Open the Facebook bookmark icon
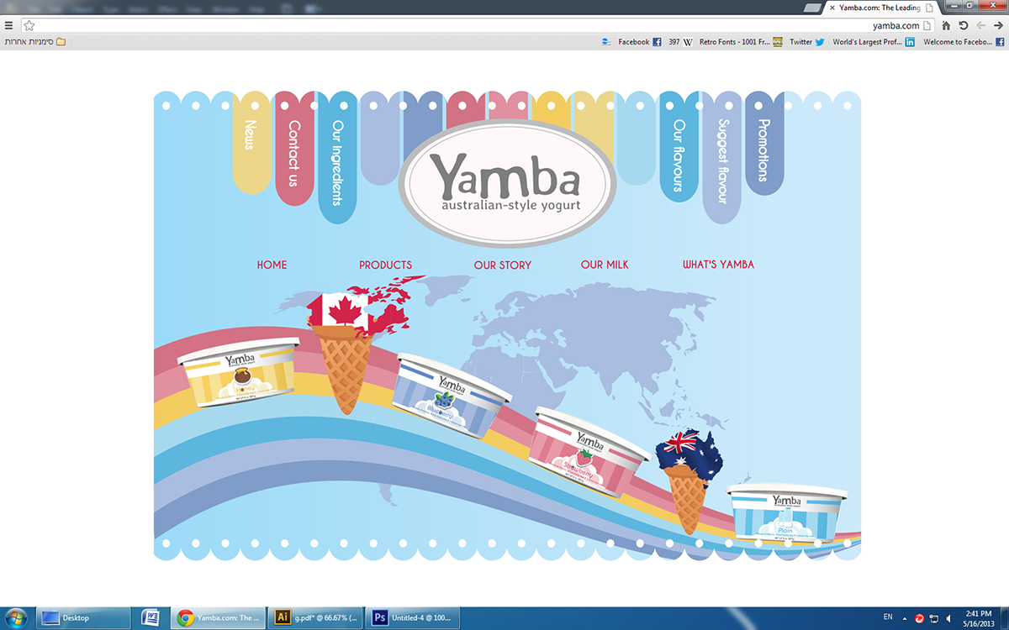Screen dimensions: 1009x630 657,41
